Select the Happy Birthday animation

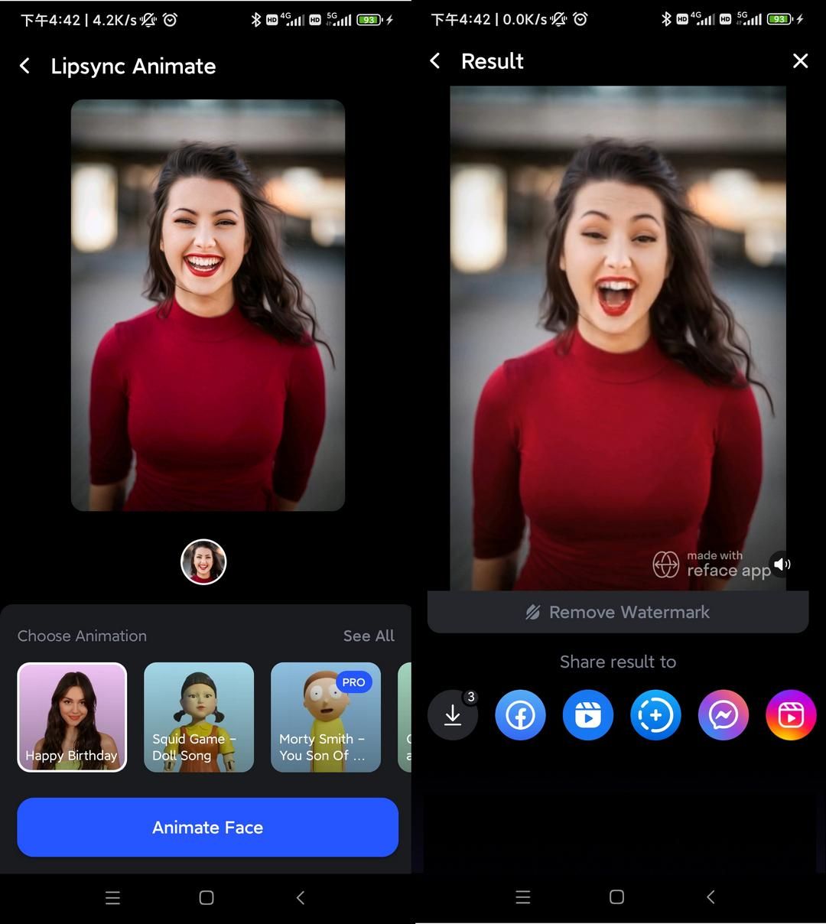click(72, 717)
